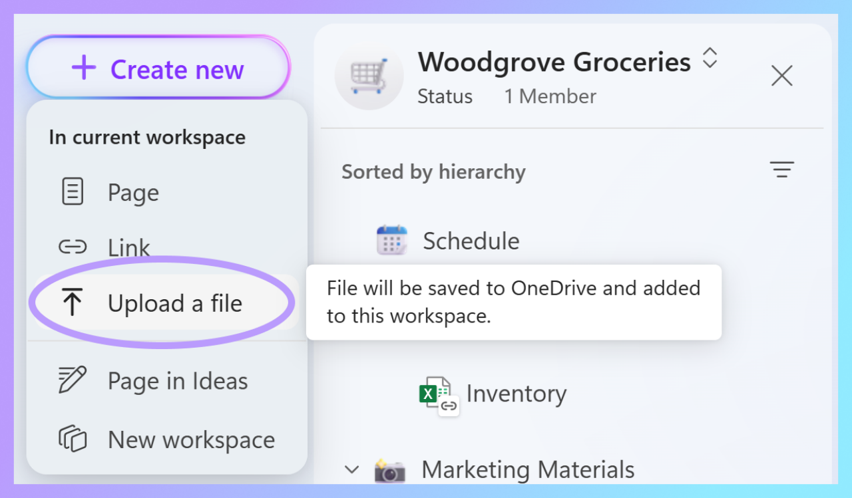Image resolution: width=852 pixels, height=498 pixels.
Task: Open the Woodgrove Groceries workspace switcher chevron
Action: [x=710, y=59]
